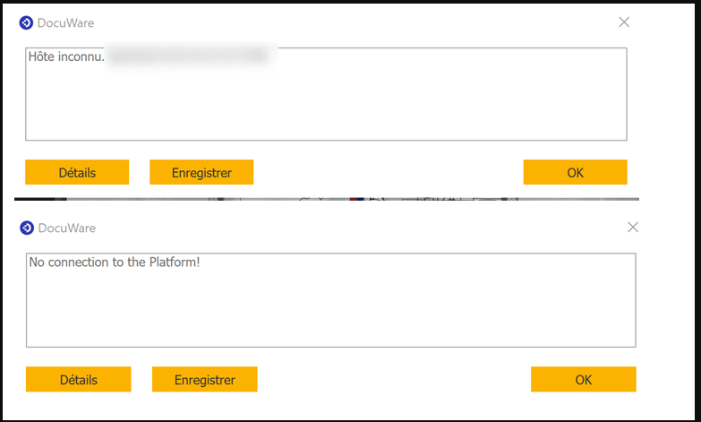Click the empty area of the lower message box
Viewport: 701px width, 422px height.
tap(331, 309)
